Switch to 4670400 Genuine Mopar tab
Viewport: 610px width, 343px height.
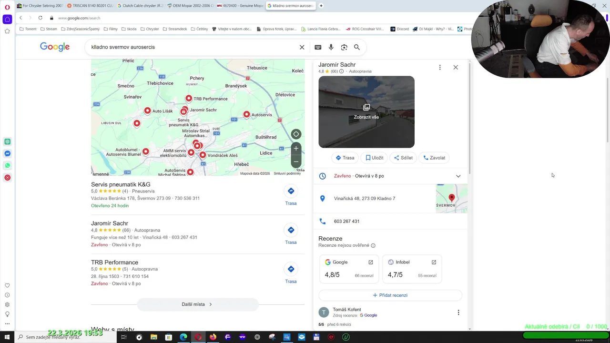coord(240,6)
